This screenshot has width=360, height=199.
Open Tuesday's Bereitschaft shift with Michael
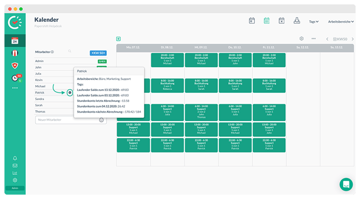coord(167,60)
